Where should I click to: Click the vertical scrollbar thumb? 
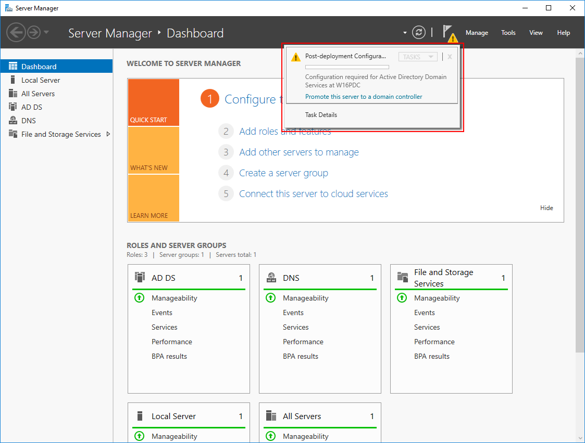[580, 205]
